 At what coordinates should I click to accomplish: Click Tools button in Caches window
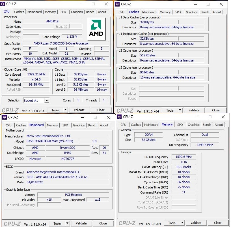170,110
